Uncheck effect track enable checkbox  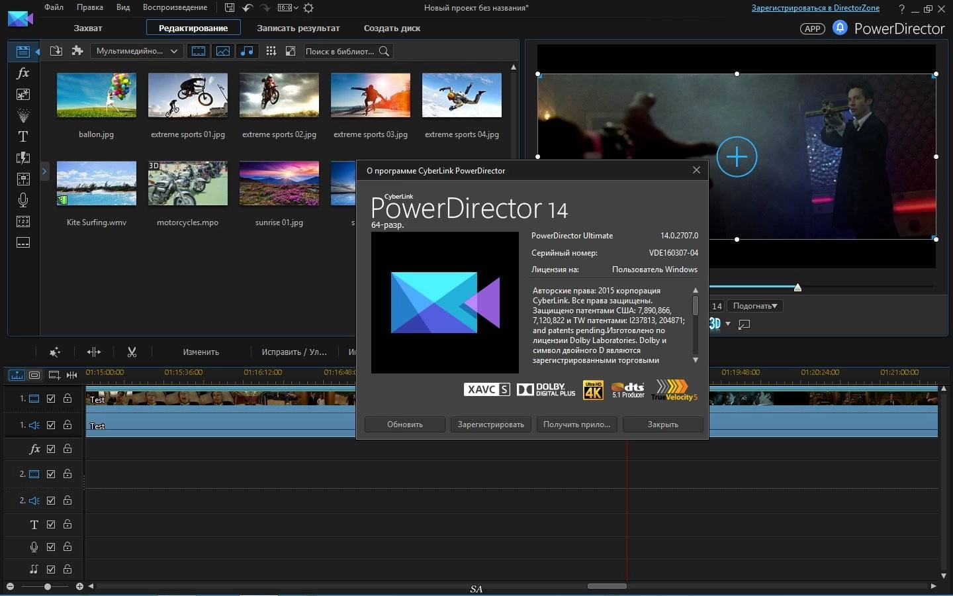tap(51, 449)
